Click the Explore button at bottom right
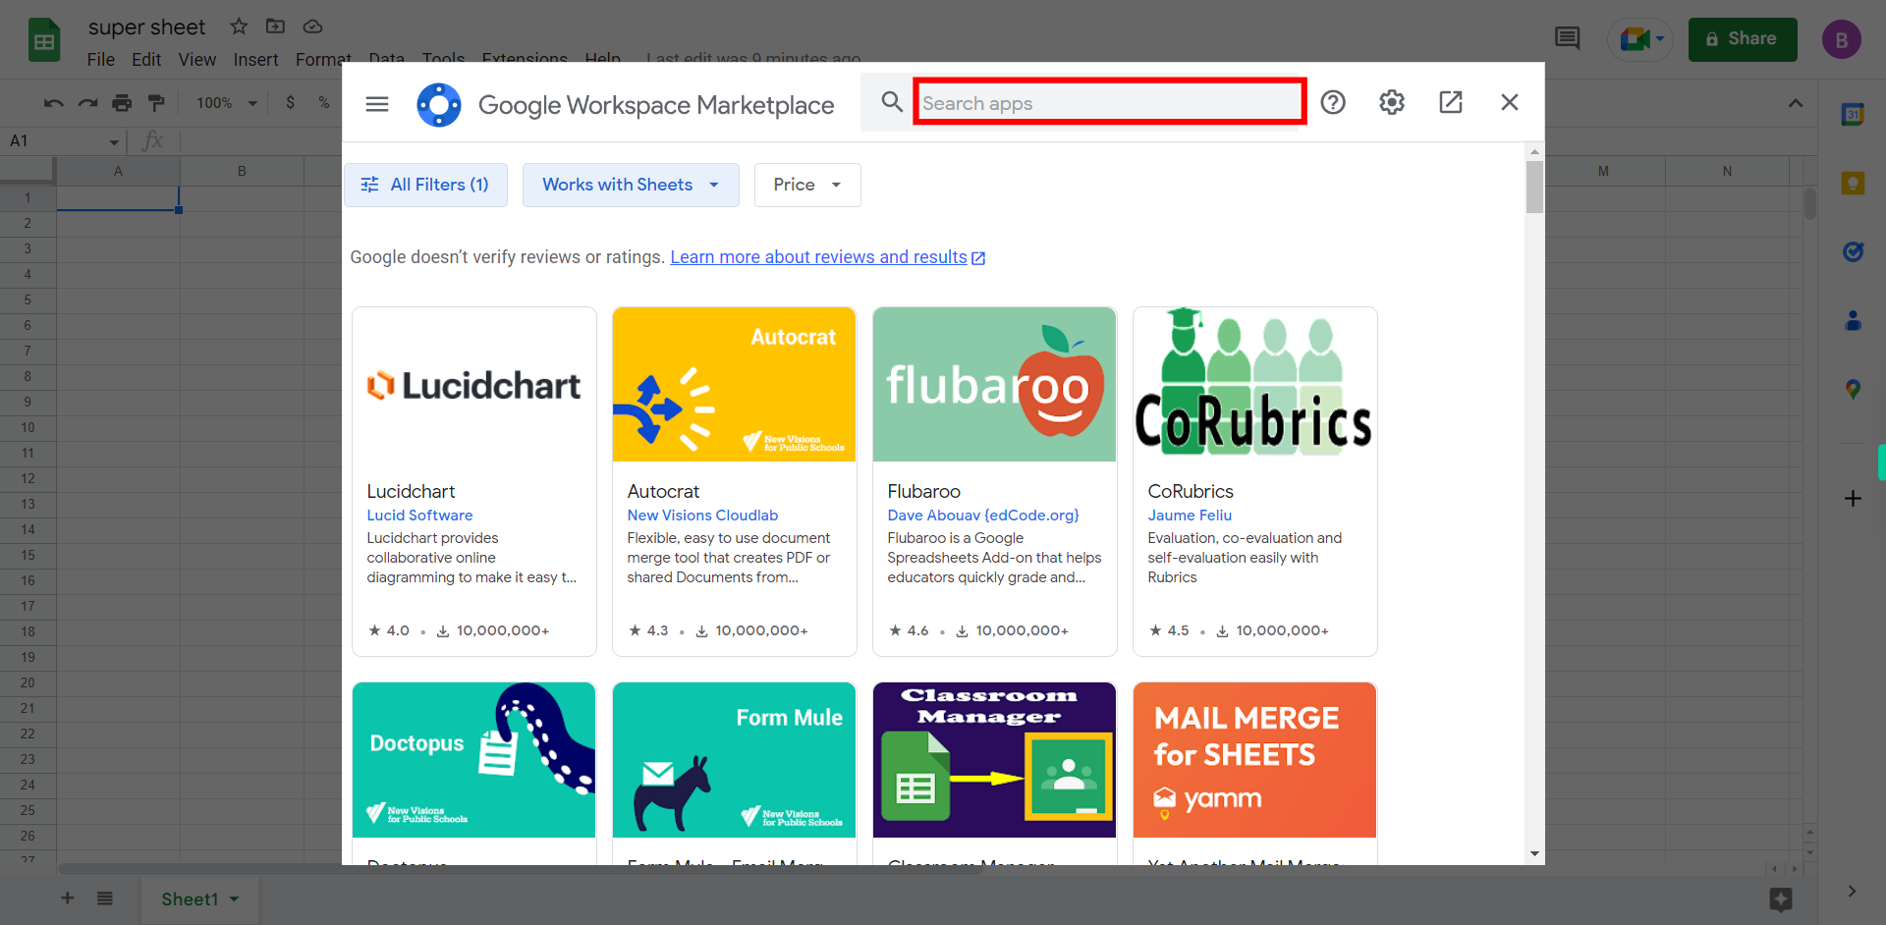Screen dimensions: 1886x925 click(x=1781, y=899)
